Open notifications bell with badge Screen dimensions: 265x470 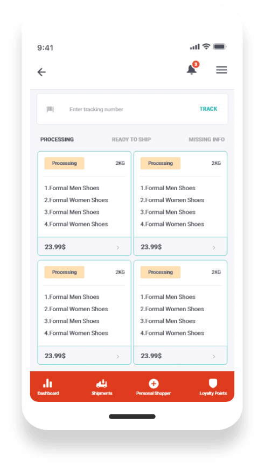(193, 69)
